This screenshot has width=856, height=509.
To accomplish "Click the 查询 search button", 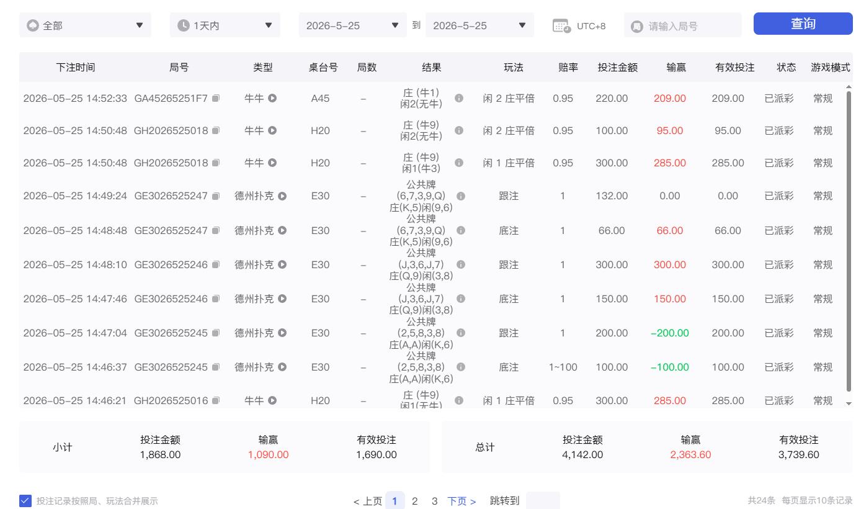I will pyautogui.click(x=803, y=24).
